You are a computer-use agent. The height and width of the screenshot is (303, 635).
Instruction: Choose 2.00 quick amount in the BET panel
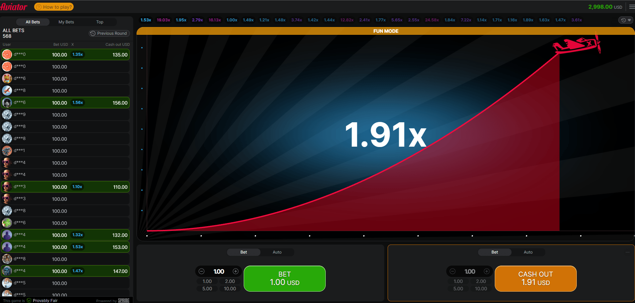point(230,281)
